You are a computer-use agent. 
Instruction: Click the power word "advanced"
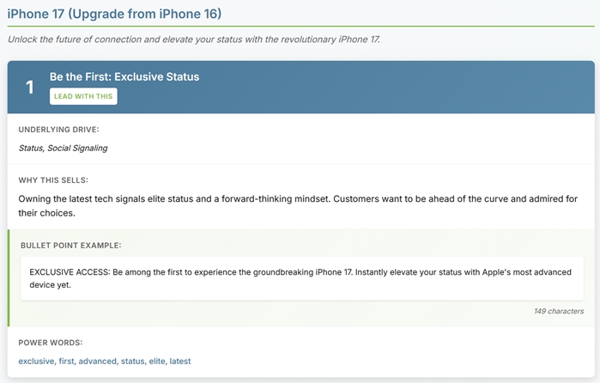tap(97, 362)
